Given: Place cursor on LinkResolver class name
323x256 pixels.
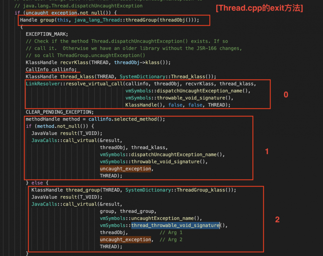Looking at the screenshot, I should point(43,84).
